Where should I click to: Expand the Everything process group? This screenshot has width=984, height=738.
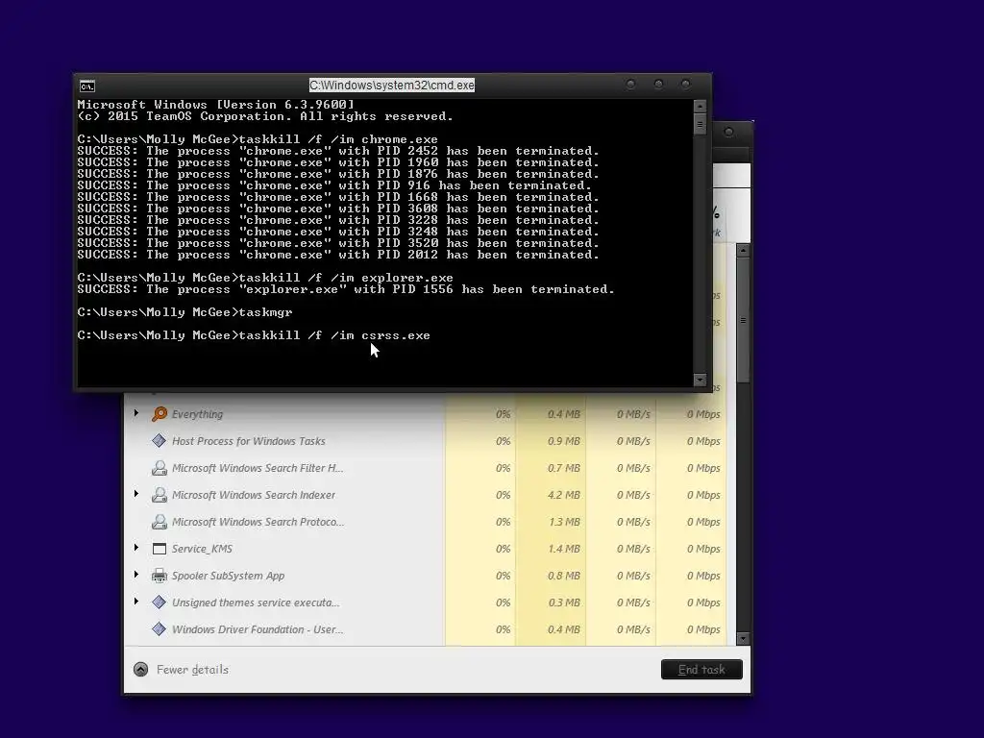[136, 413]
